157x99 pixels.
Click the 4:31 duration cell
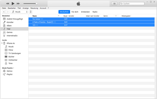click(x=66, y=19)
